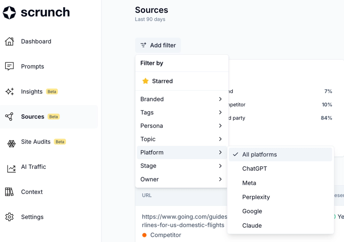Image resolution: width=344 pixels, height=242 pixels.
Task: Open Settings from the sidebar
Action: tap(32, 217)
